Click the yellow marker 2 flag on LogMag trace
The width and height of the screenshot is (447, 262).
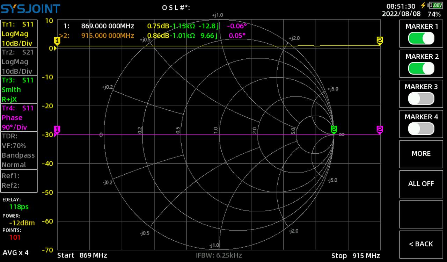(380, 41)
